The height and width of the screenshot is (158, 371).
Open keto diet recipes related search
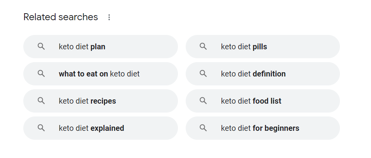101,101
